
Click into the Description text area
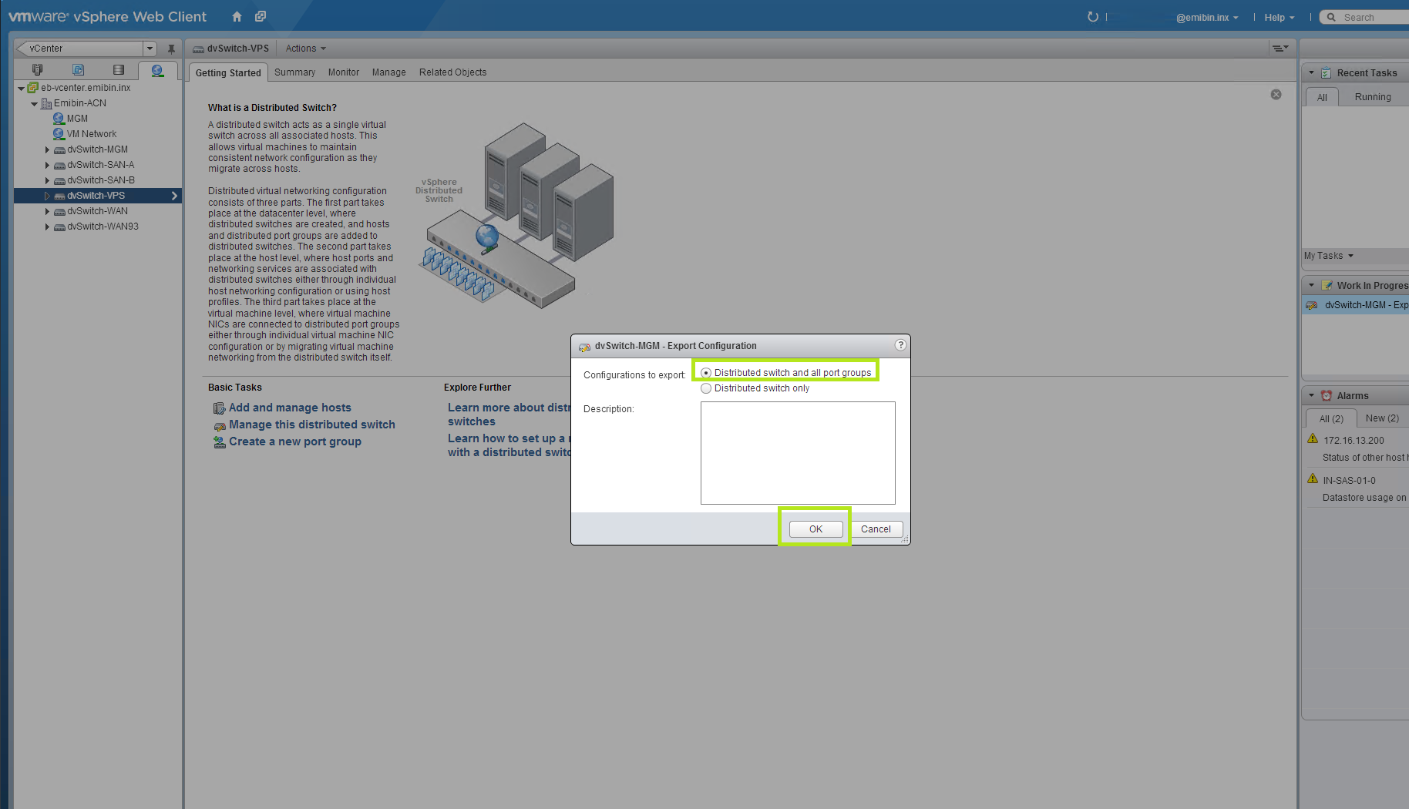[x=798, y=453]
